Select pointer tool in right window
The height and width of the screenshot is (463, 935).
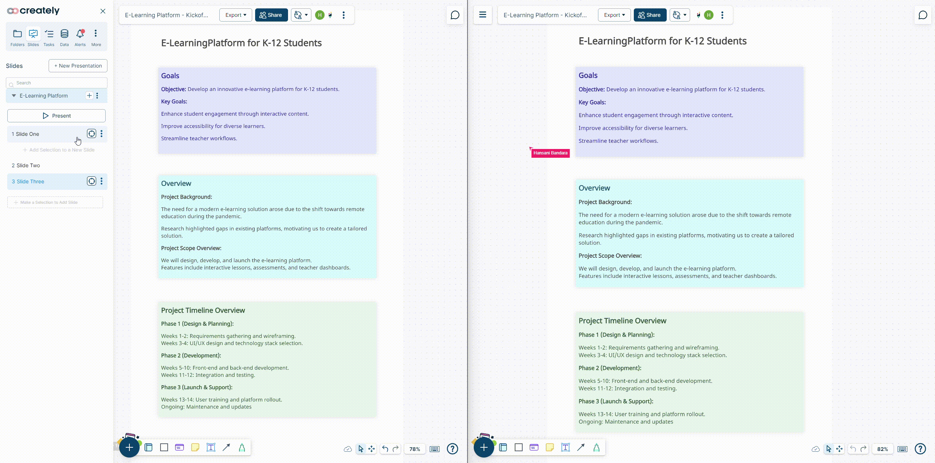click(x=829, y=449)
